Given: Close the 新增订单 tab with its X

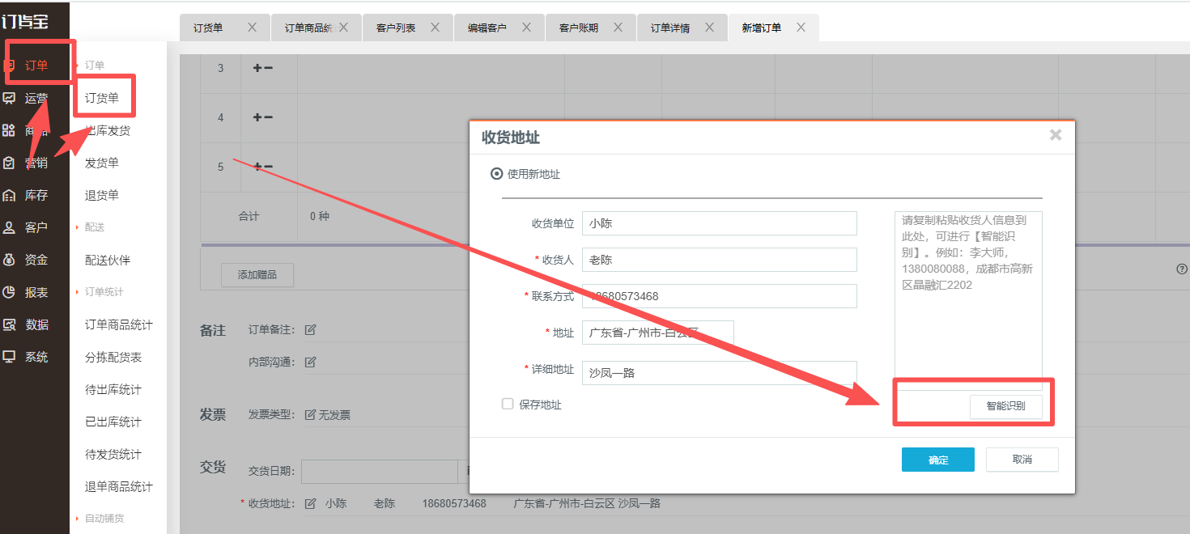Looking at the screenshot, I should [x=801, y=27].
